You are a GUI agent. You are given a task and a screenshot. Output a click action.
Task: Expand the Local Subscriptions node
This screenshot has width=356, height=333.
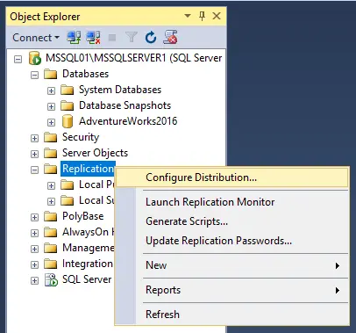(x=51, y=201)
